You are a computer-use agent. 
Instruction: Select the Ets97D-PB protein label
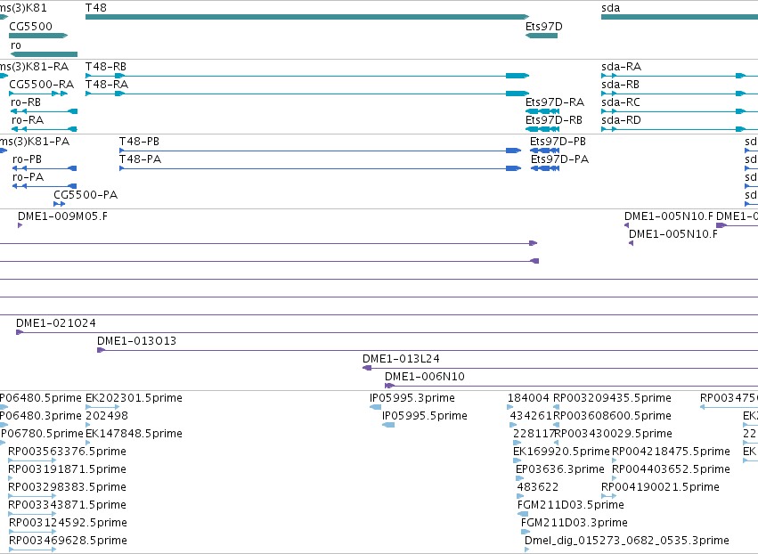(558, 141)
